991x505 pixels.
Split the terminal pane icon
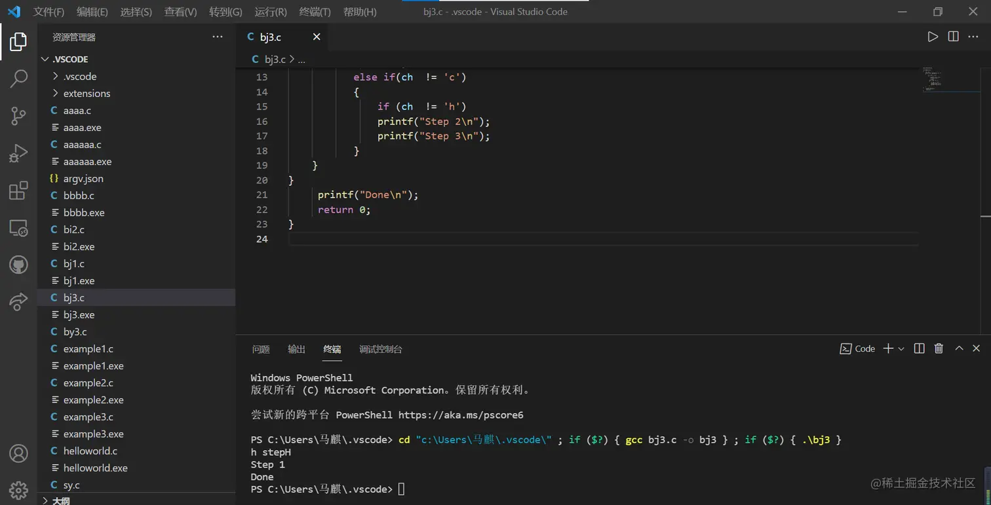click(x=919, y=348)
